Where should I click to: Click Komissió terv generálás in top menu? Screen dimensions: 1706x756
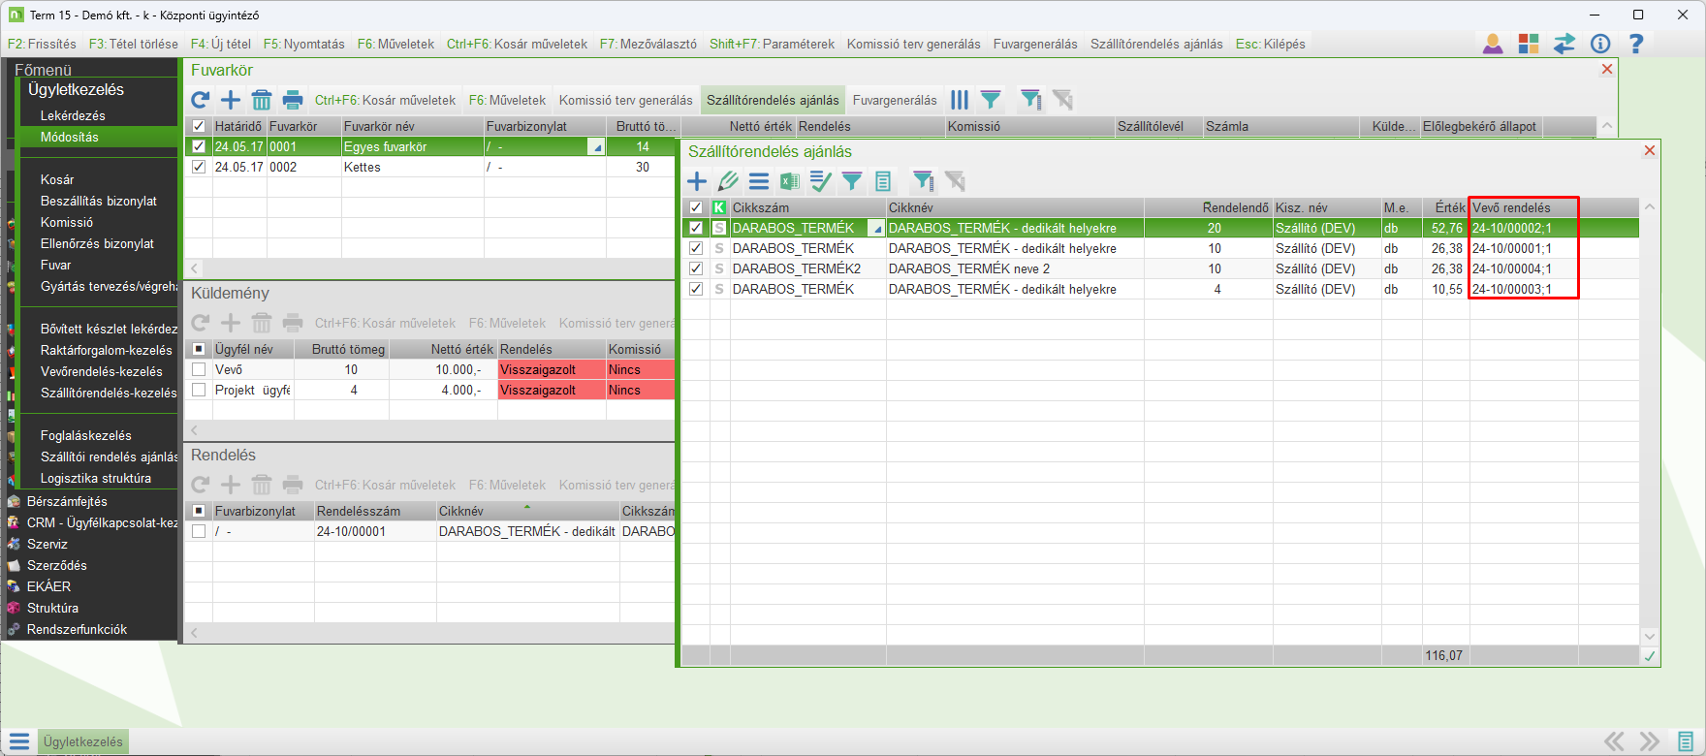pyautogui.click(x=913, y=44)
